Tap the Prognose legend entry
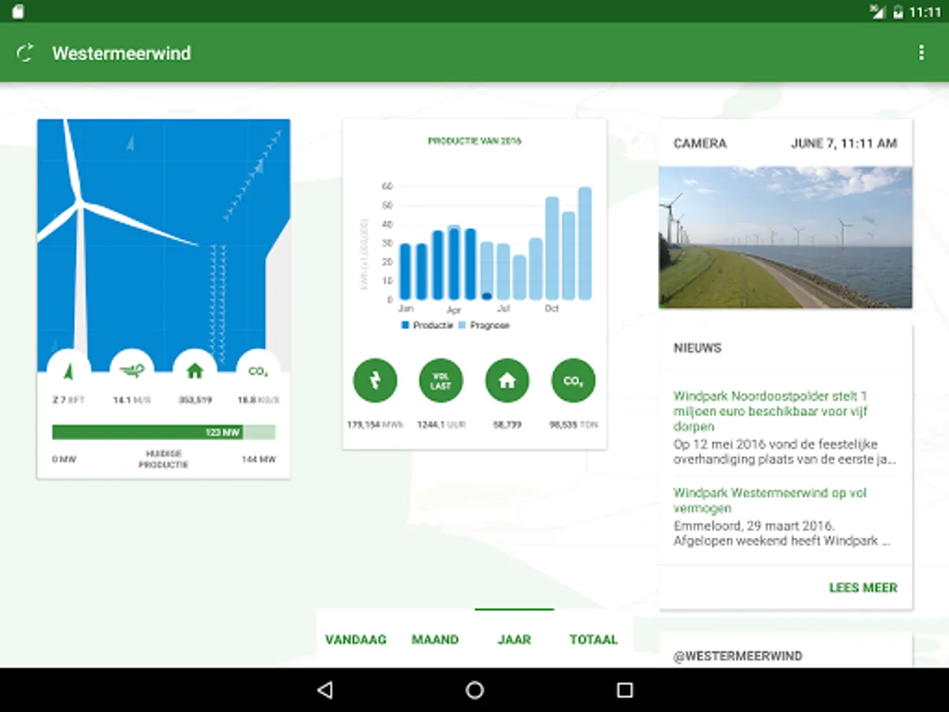The height and width of the screenshot is (712, 949). point(484,325)
